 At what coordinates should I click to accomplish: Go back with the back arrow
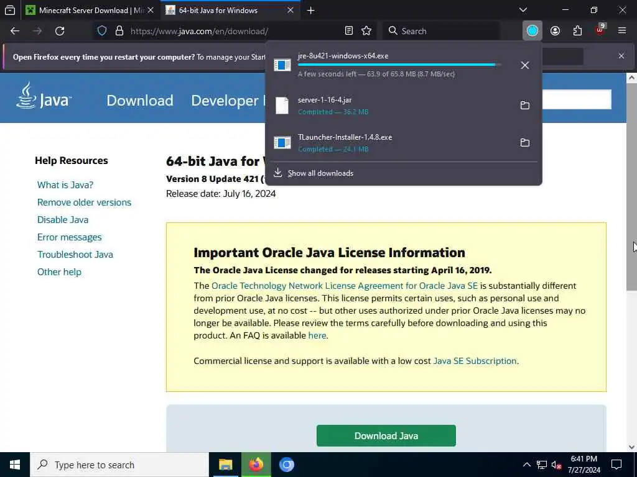[15, 31]
